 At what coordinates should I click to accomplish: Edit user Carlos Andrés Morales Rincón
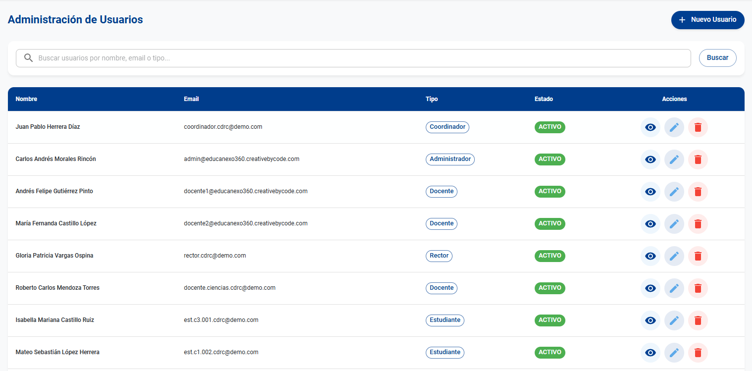tap(674, 159)
